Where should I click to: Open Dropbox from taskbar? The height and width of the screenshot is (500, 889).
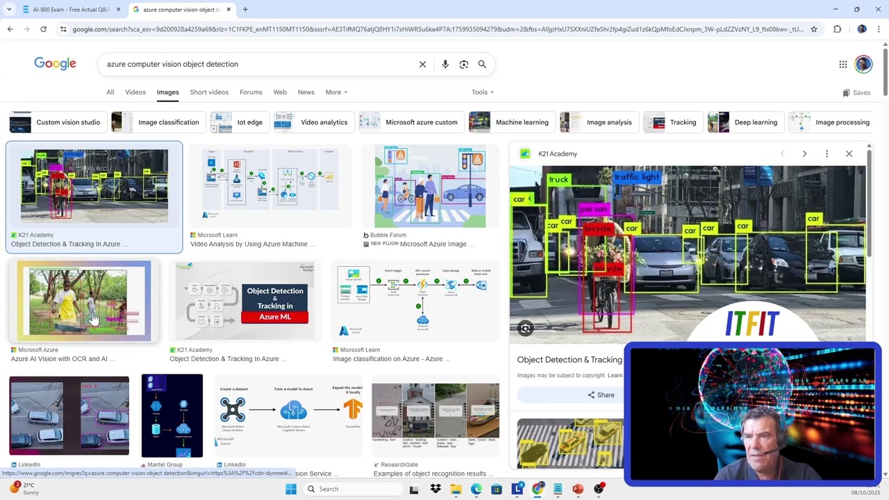click(435, 489)
